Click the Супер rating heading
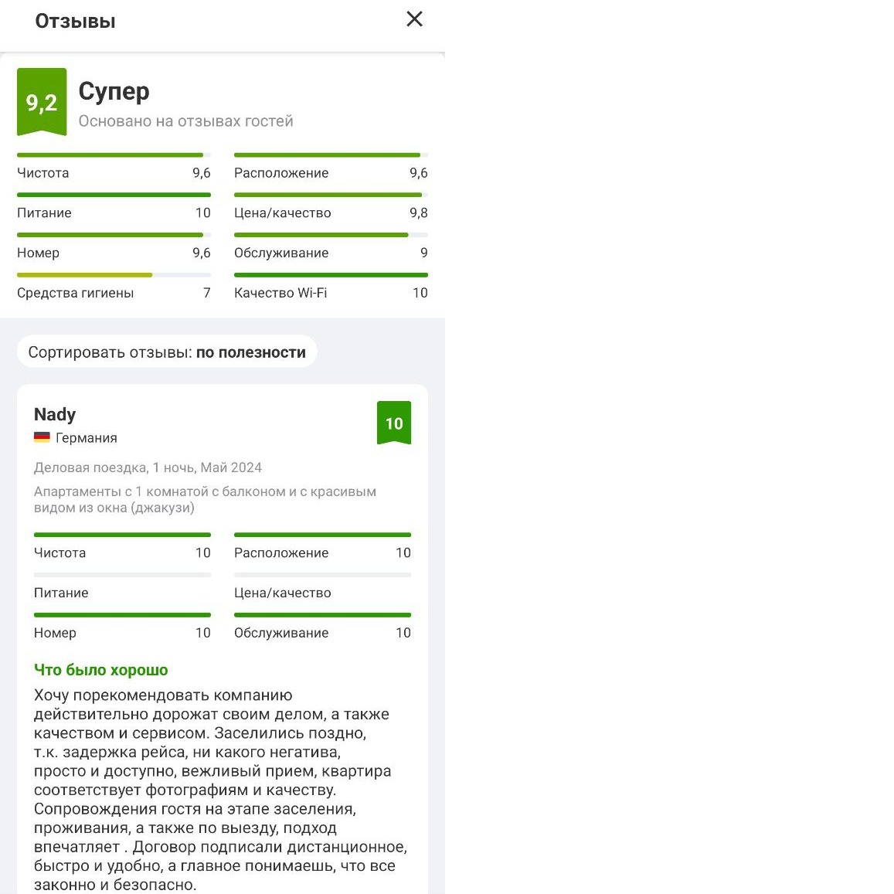 [114, 91]
